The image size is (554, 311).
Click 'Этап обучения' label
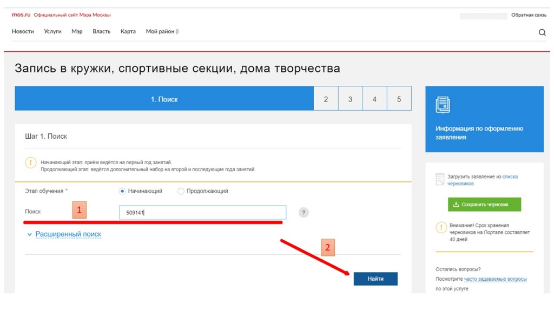click(44, 191)
